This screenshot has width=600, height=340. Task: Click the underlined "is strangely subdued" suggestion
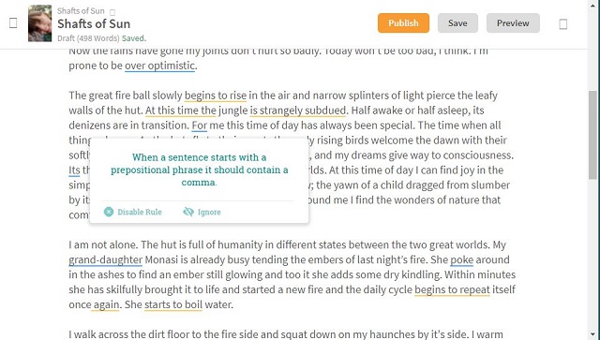[298, 111]
